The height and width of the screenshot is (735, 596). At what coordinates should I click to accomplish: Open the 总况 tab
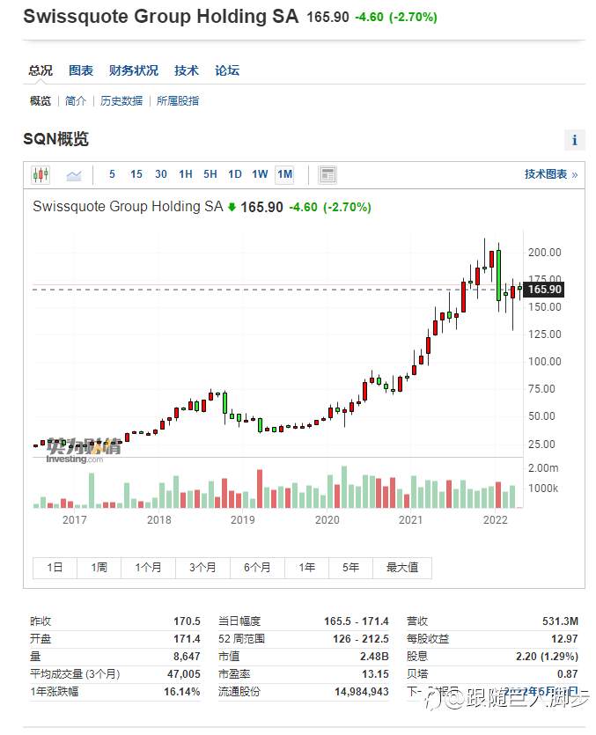point(40,70)
